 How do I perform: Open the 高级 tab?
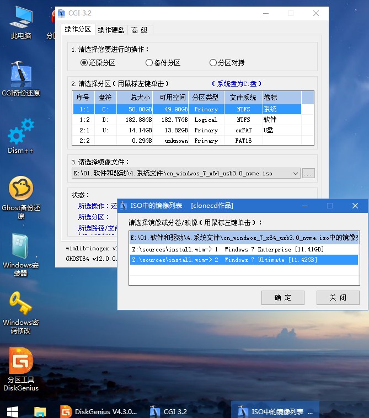[140, 30]
